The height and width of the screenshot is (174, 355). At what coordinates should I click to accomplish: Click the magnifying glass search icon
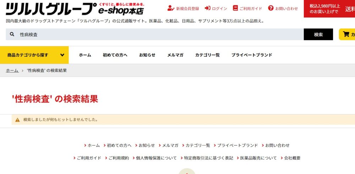pyautogui.click(x=12, y=34)
